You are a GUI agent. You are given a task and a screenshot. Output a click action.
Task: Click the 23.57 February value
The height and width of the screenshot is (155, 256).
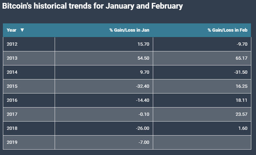[242, 114]
